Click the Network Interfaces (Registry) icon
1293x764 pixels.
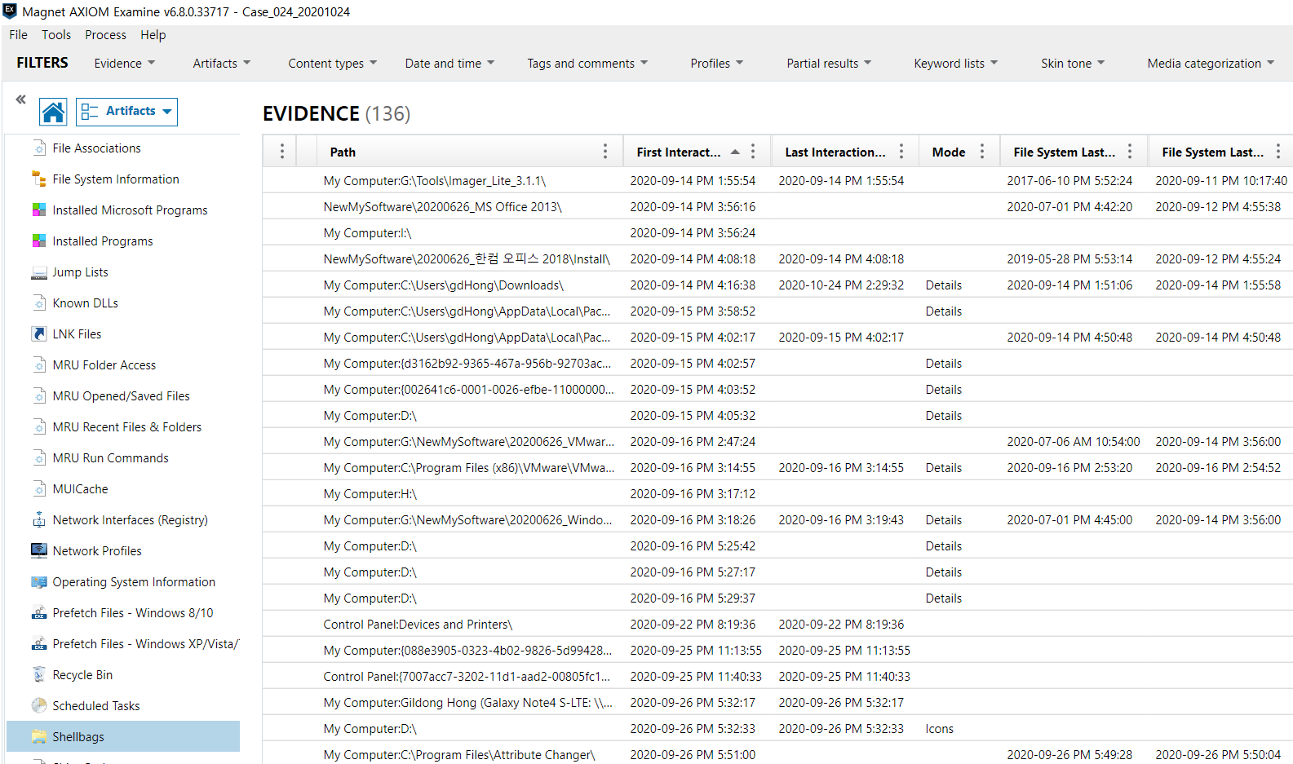39,519
